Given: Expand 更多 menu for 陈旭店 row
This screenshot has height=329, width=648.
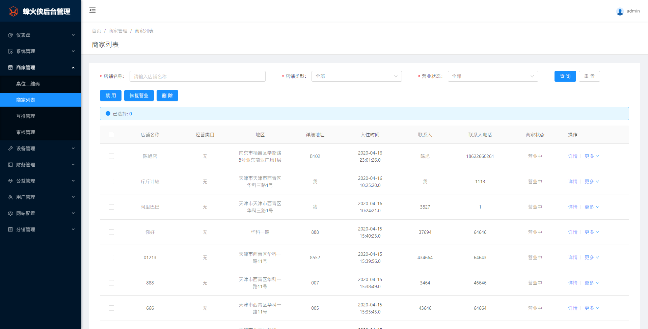Looking at the screenshot, I should click(x=592, y=156).
